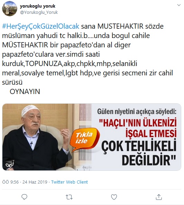Image resolution: width=184 pixels, height=205 pixels.
Task: Click the red HAÇLI'NIN ÜLKENİZİ İŞGAL ETMESİ text
Action: pyautogui.click(x=138, y=128)
